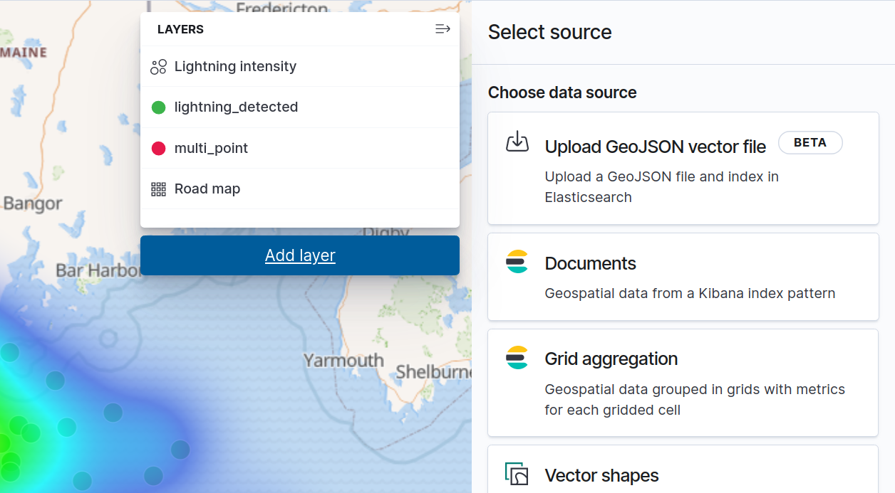895x493 pixels.
Task: Click the BETA badge
Action: click(x=810, y=143)
